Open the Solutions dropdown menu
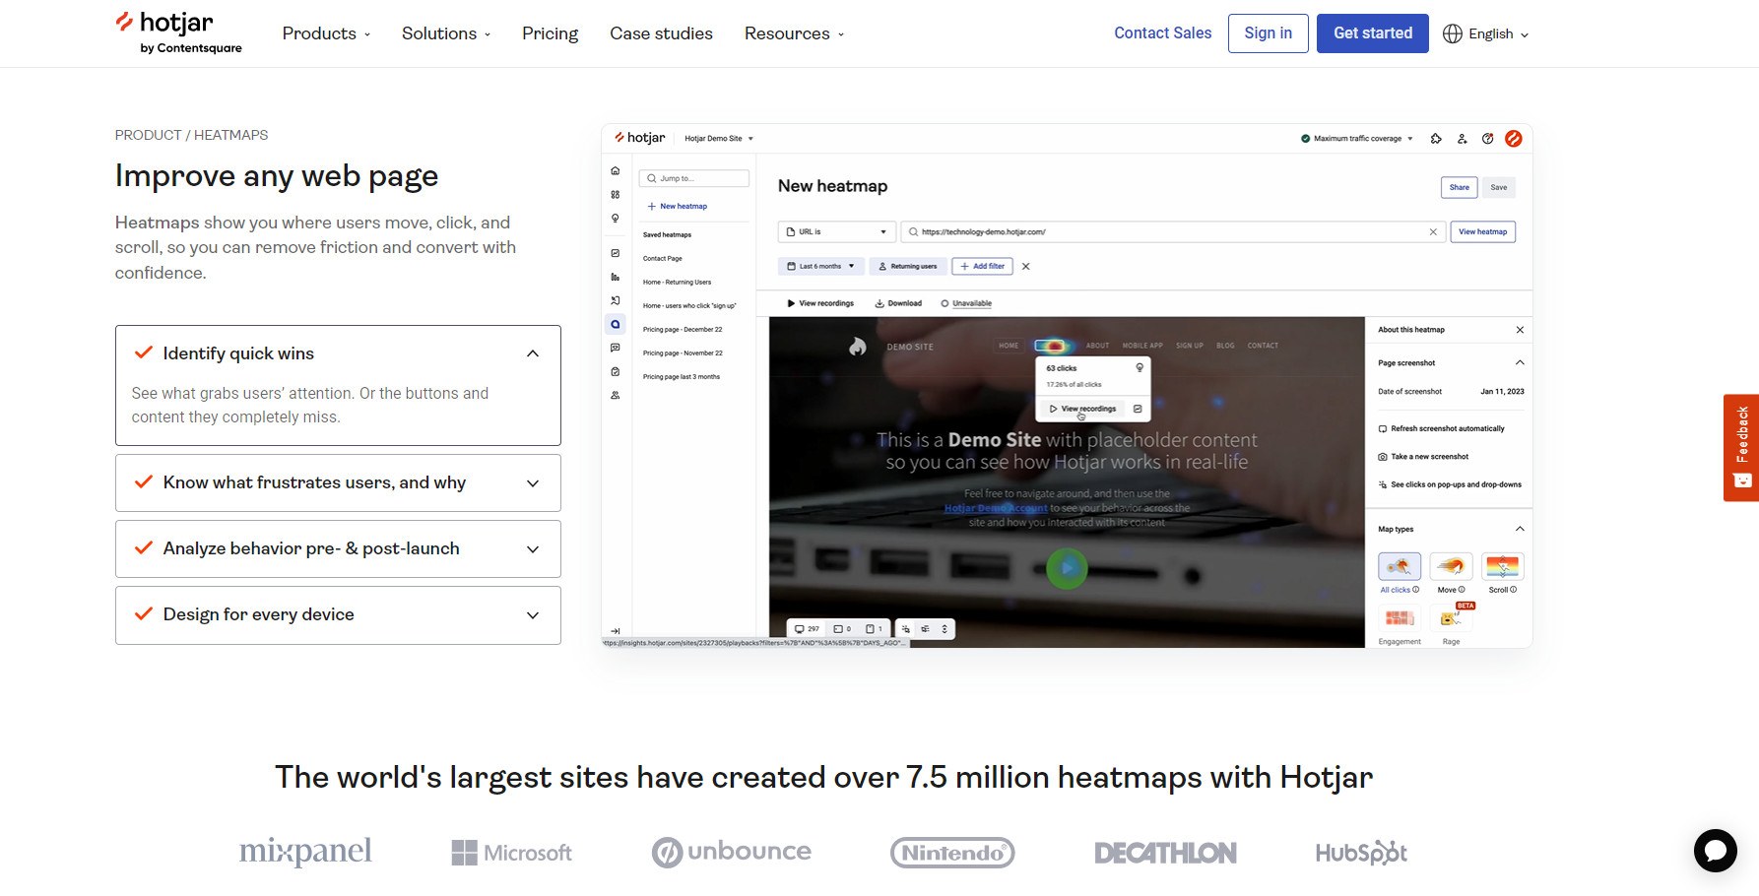 pyautogui.click(x=445, y=33)
